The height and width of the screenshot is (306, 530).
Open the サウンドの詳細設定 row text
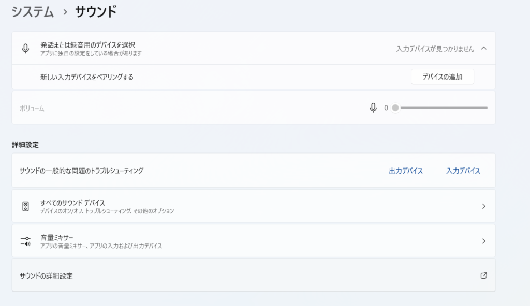click(46, 276)
